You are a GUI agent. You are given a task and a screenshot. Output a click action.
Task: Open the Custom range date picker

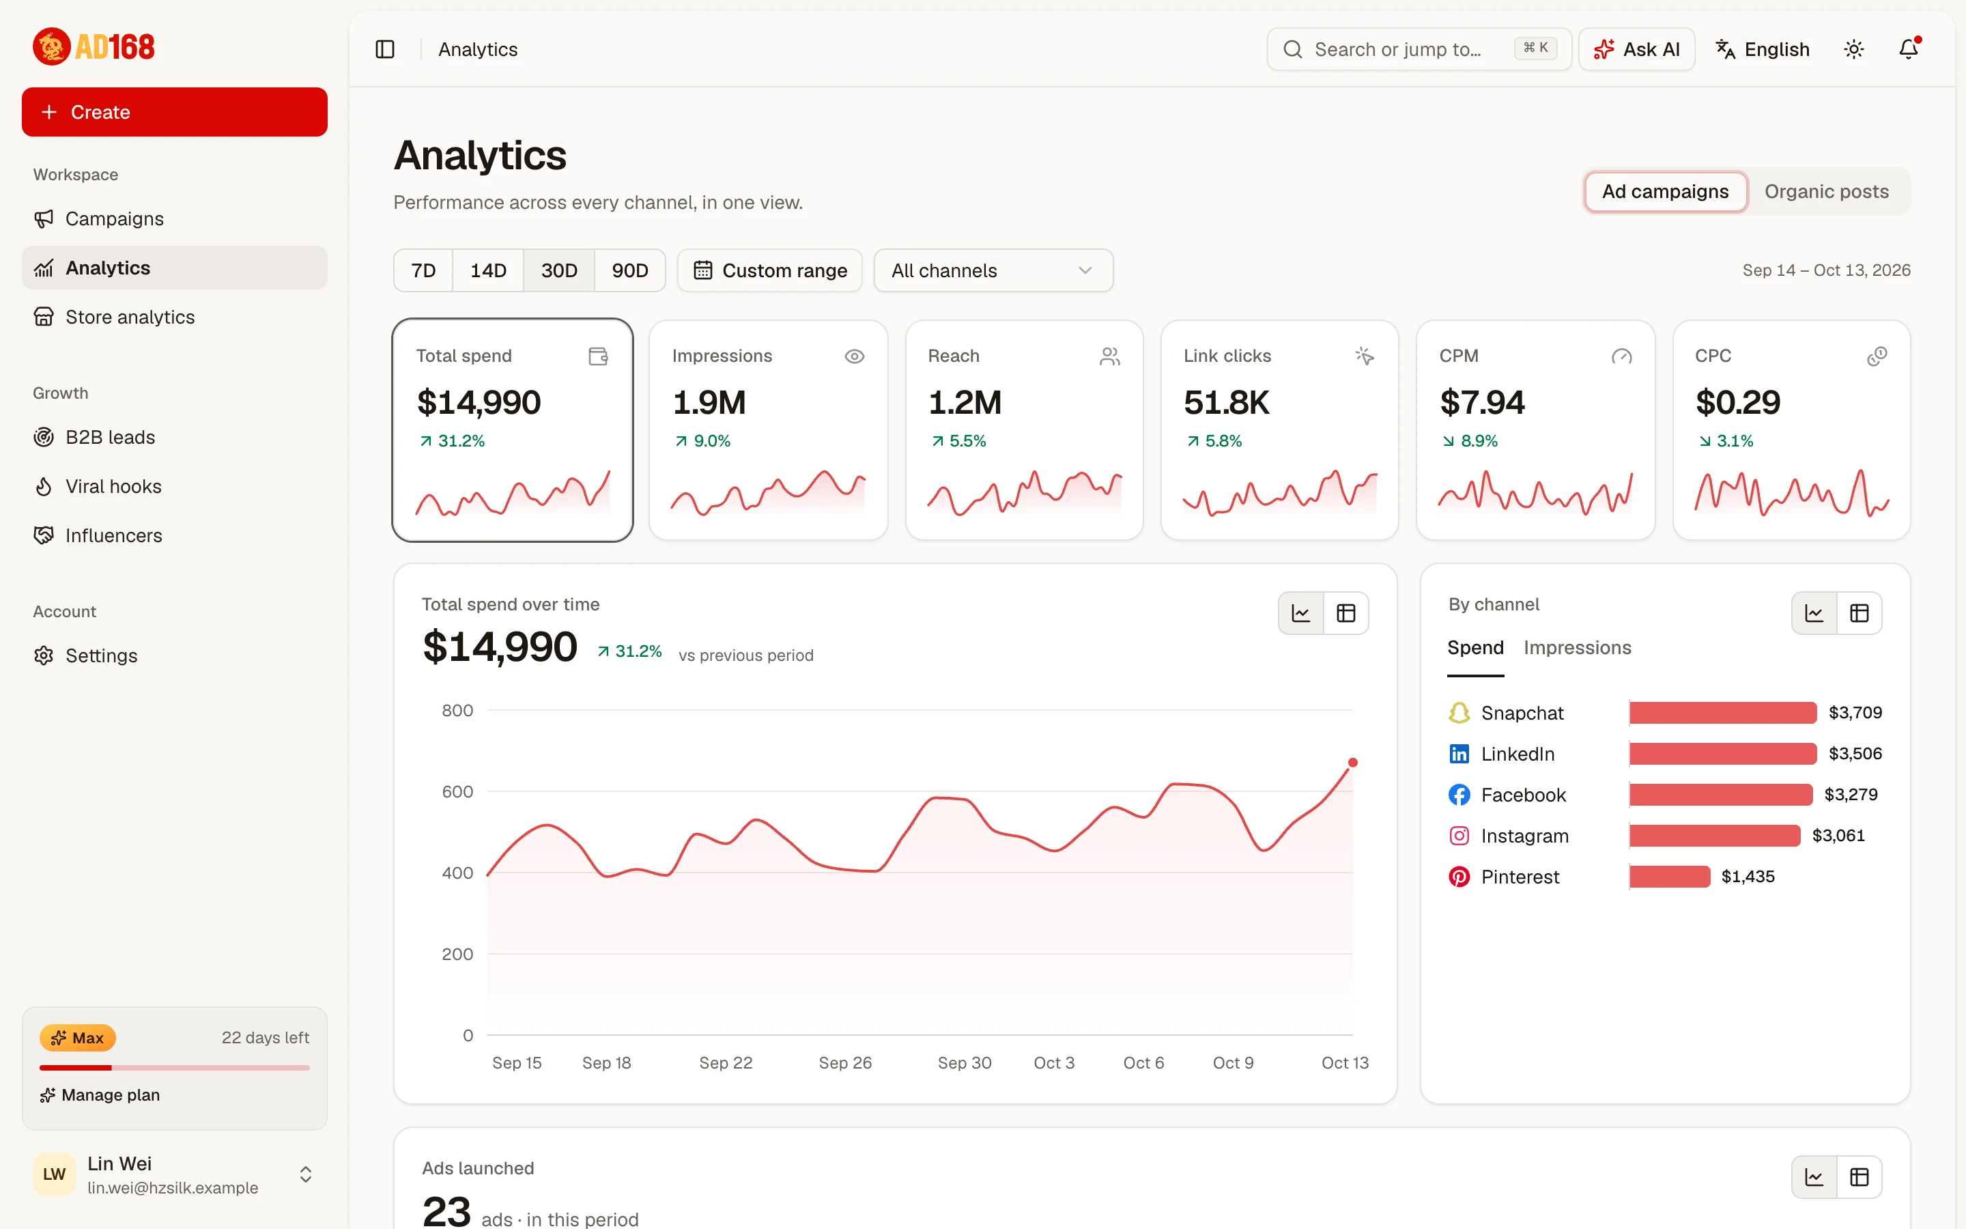[x=769, y=270]
